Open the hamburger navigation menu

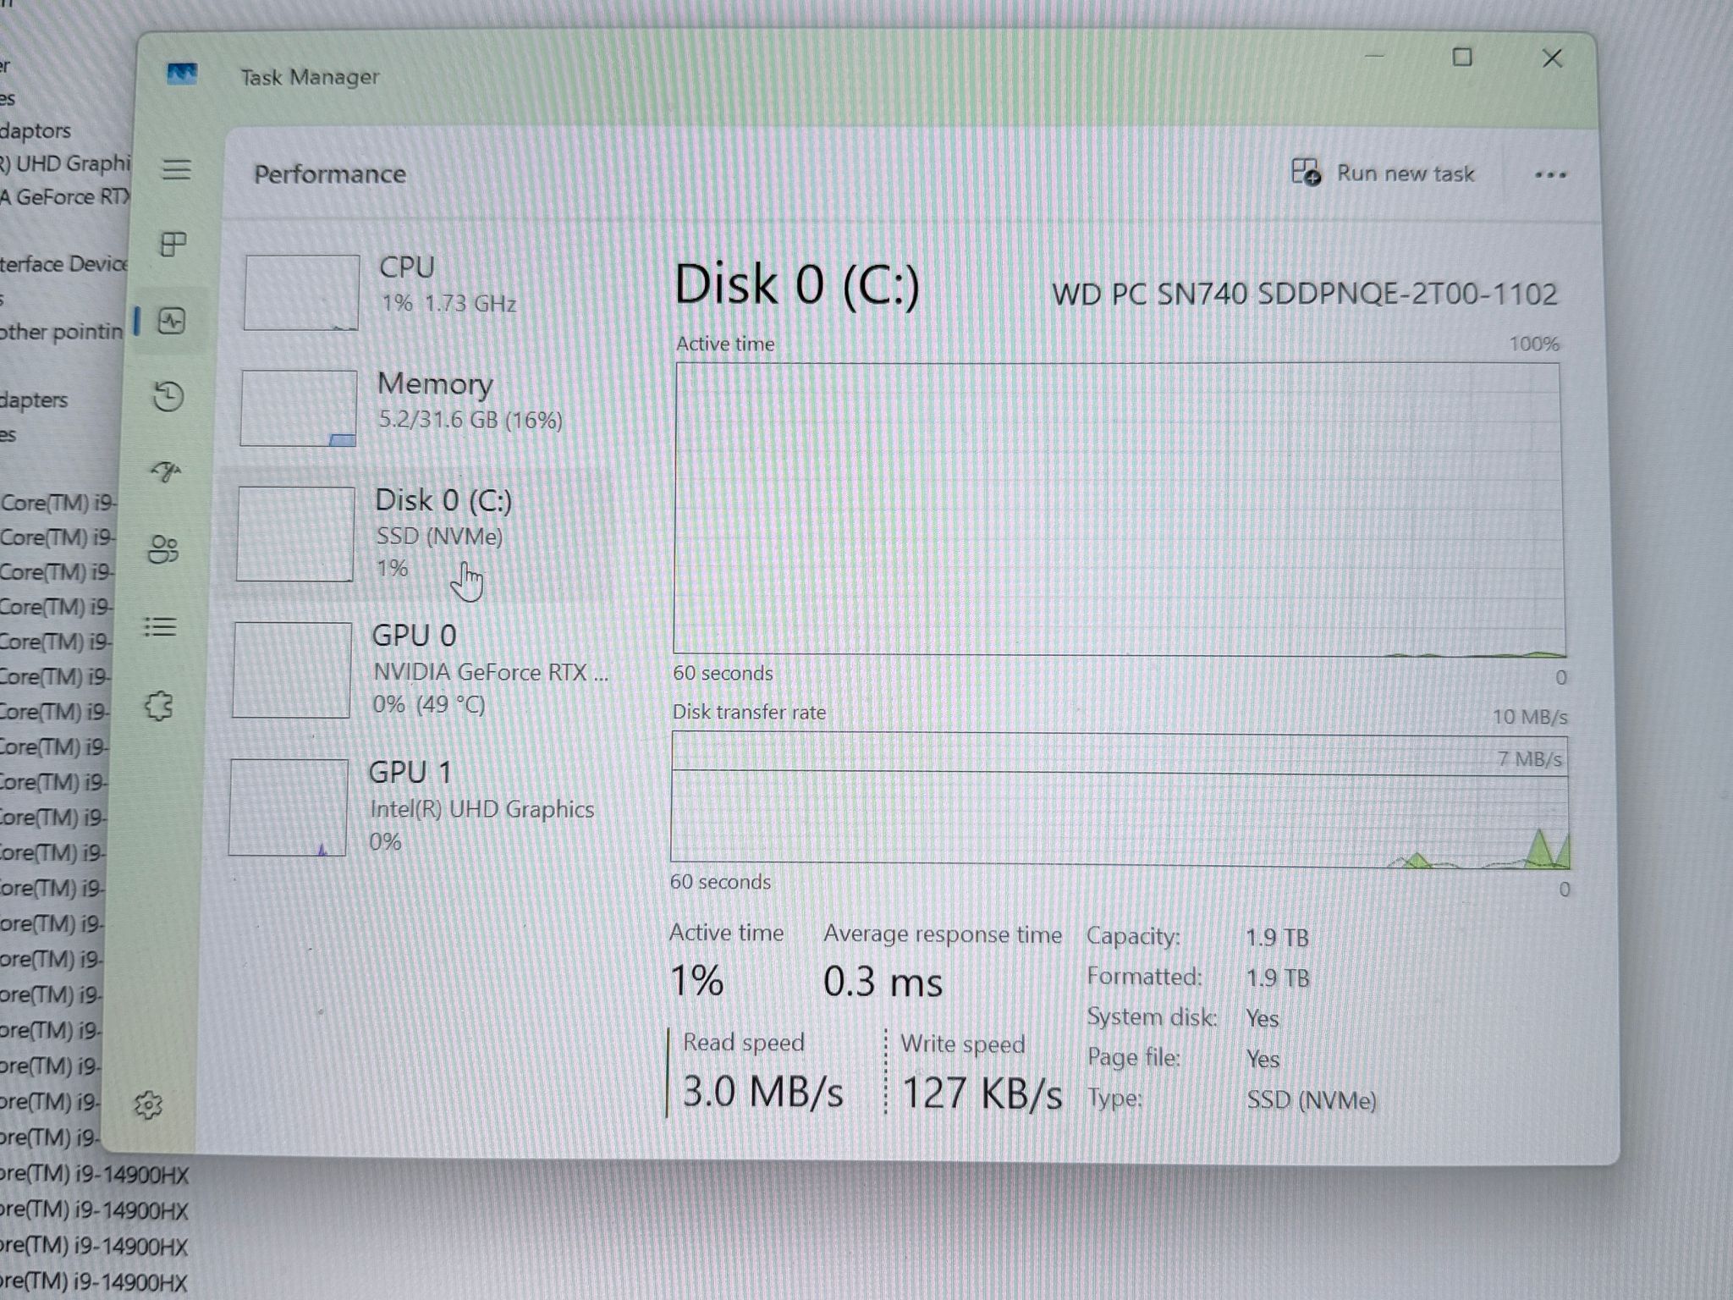coord(176,169)
